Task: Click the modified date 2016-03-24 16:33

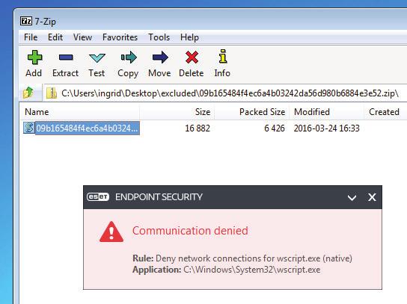Action: tap(326, 128)
